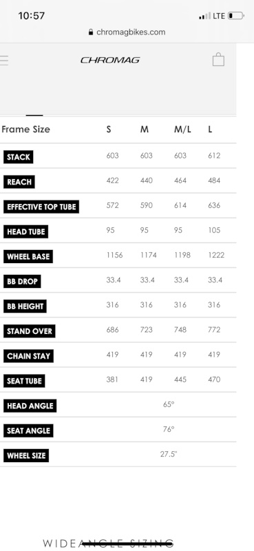Tap the Chromag logo
This screenshot has width=254, height=551.
click(x=110, y=60)
